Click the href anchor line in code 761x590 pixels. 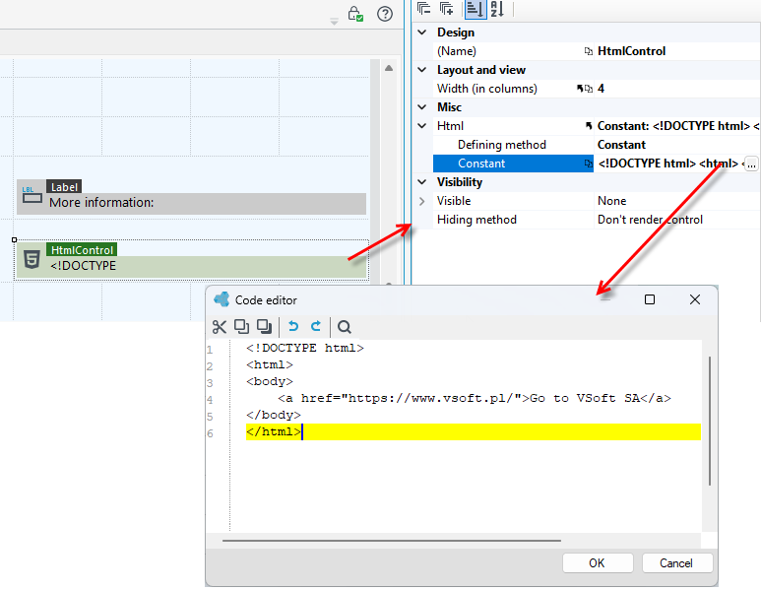coord(475,398)
